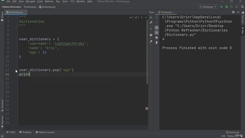The width and height of the screenshot is (245, 138).
Task: Toggle scroll to end in Run console
Action: [x=157, y=33]
